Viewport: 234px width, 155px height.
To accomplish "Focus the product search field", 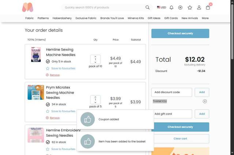I will (105, 7).
